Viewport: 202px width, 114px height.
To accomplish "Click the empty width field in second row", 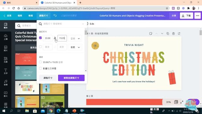I will coord(48,47).
